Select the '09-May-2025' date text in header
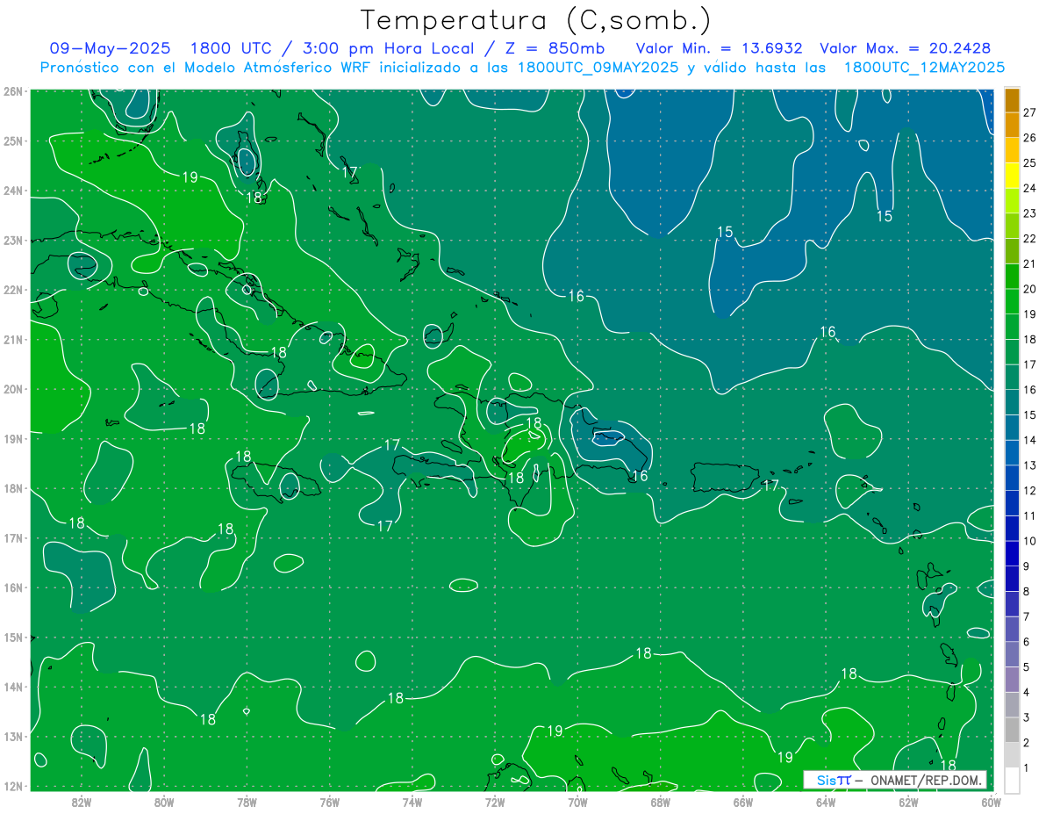Image resolution: width=1053 pixels, height=814 pixels. (110, 48)
